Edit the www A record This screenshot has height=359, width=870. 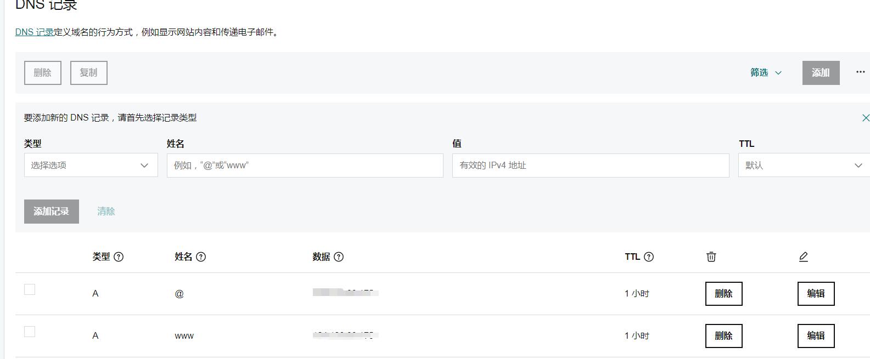tap(816, 336)
